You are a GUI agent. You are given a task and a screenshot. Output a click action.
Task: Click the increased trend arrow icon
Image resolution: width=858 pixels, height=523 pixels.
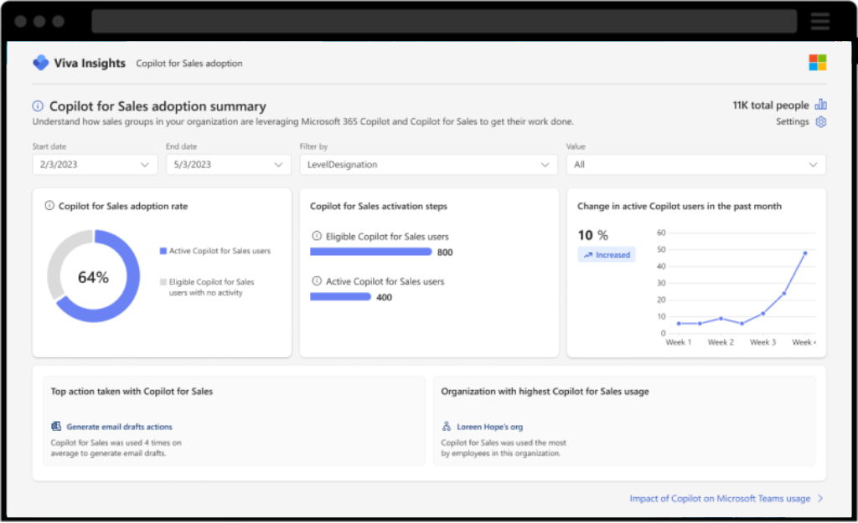[588, 254]
